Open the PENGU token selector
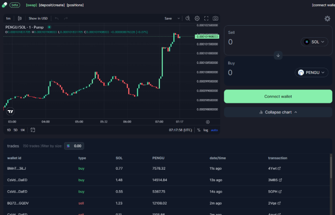The width and height of the screenshot is (335, 215). [312, 72]
